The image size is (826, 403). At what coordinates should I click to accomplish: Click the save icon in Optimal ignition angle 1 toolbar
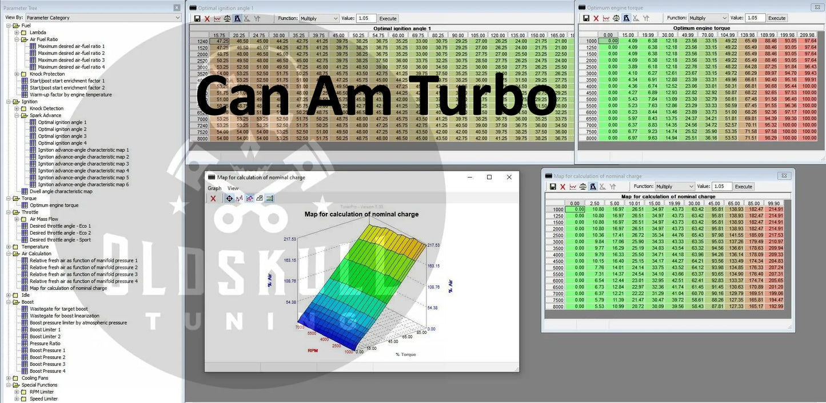click(197, 18)
